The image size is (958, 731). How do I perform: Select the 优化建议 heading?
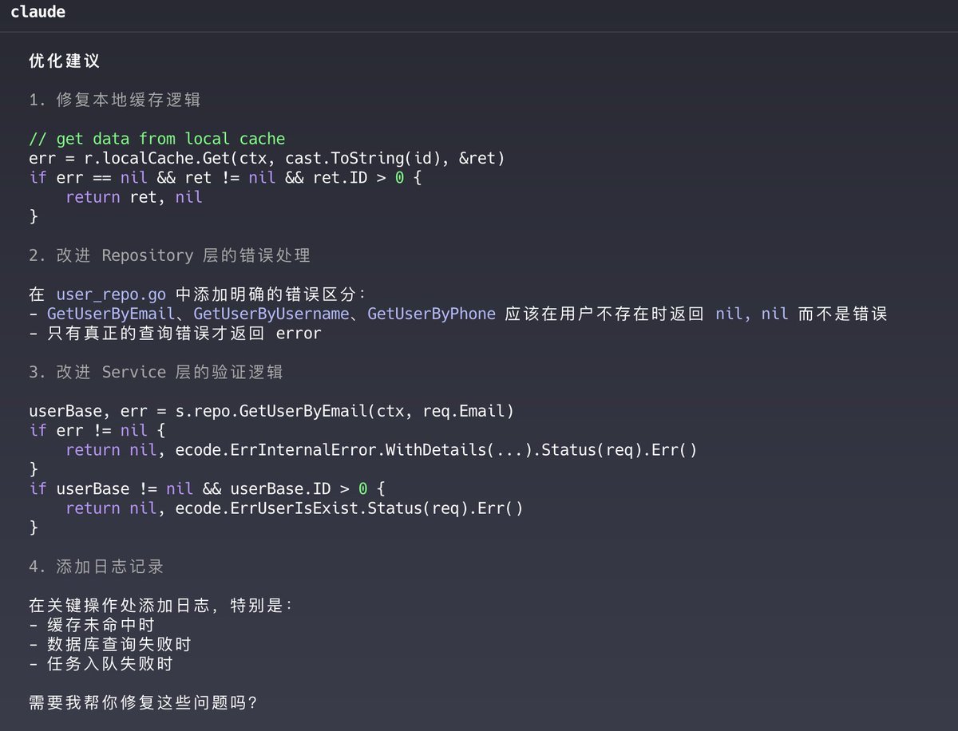(64, 61)
